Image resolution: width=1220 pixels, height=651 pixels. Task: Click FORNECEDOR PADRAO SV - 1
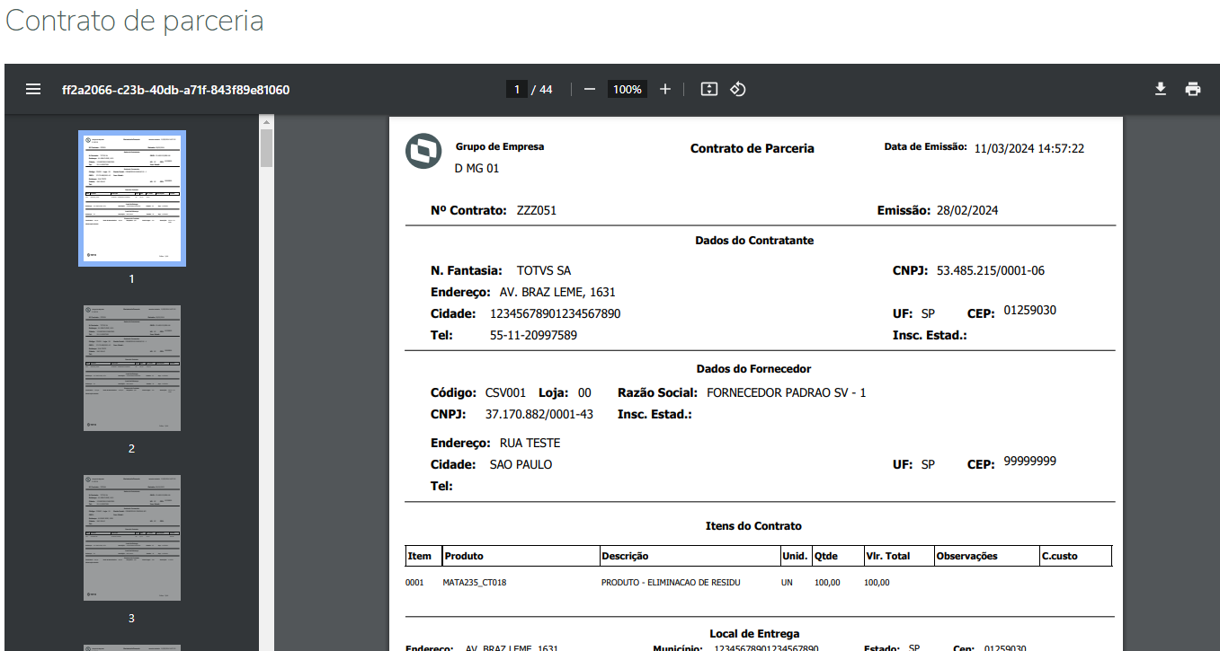[x=787, y=393]
